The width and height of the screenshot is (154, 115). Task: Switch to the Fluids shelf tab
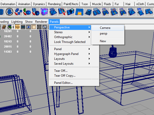pos(108,4)
